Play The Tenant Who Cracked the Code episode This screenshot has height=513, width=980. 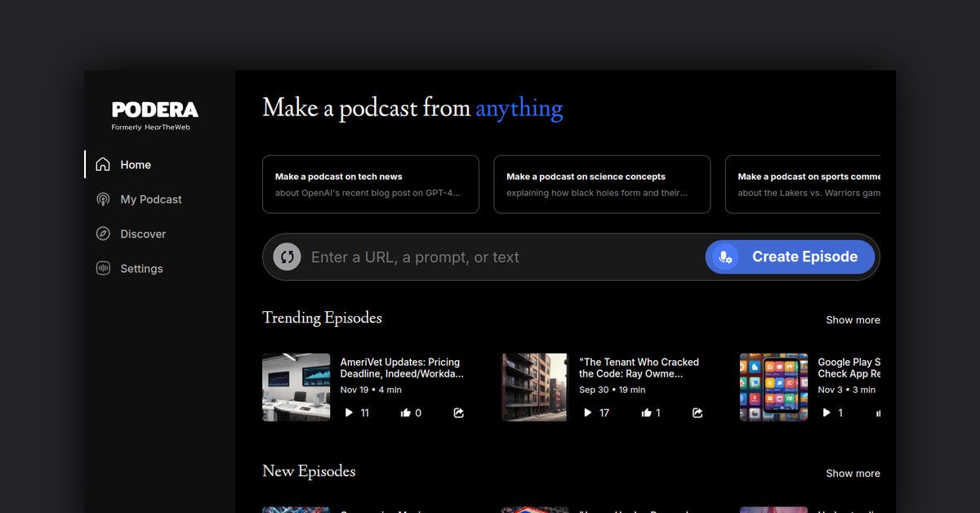pos(587,413)
